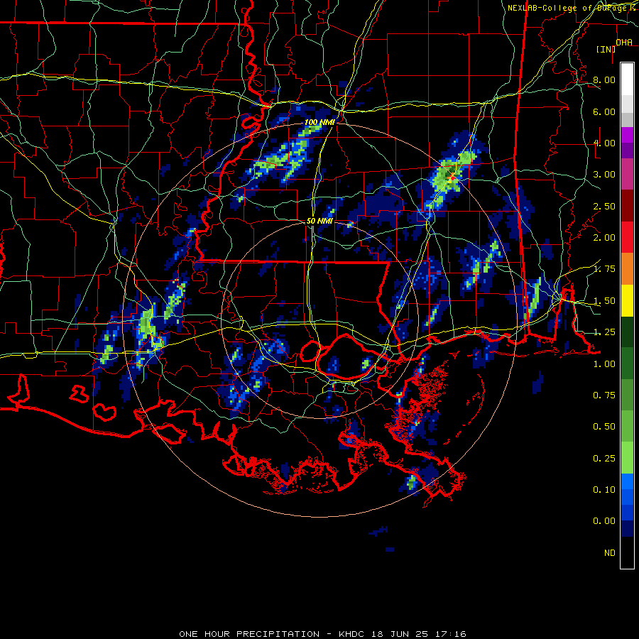Click the "1.50" legend value

604,301
